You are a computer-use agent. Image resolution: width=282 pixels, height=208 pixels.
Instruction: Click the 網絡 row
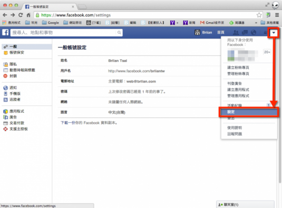click(139, 102)
